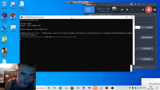The image size is (160, 90).
Task: Expand hidden system tray icons chevron
Action: click(x=127, y=88)
